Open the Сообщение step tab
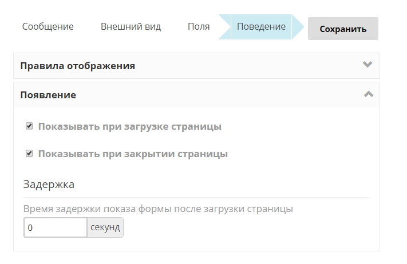Viewport: 407px width, 264px height. click(x=48, y=27)
